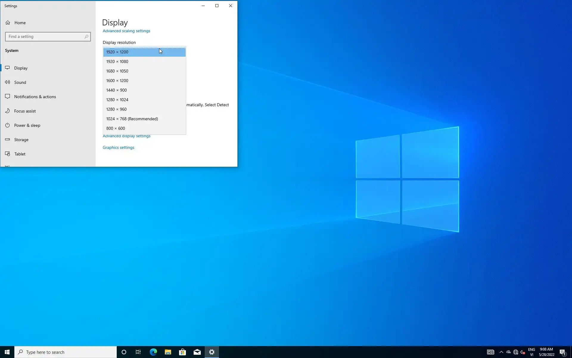Open Sound settings in the sidebar
572x358 pixels.
(20, 82)
